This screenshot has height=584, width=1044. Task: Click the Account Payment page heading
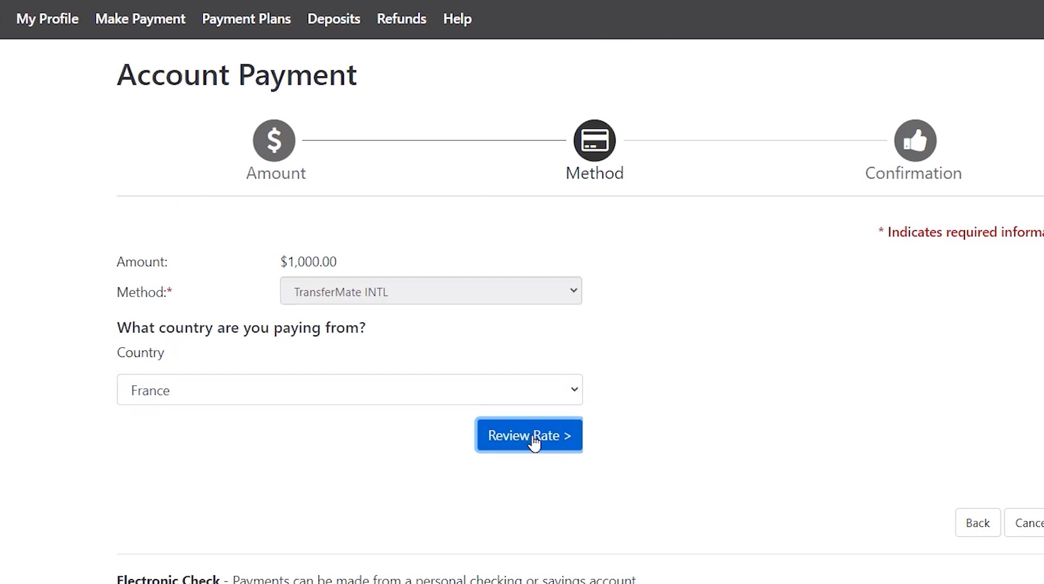click(x=236, y=75)
